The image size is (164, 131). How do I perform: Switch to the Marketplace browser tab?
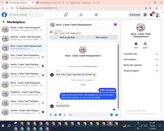50,3
